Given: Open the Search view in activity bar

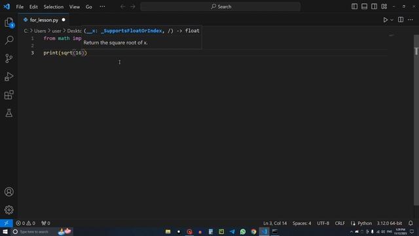Looking at the screenshot, I should click(x=9, y=41).
